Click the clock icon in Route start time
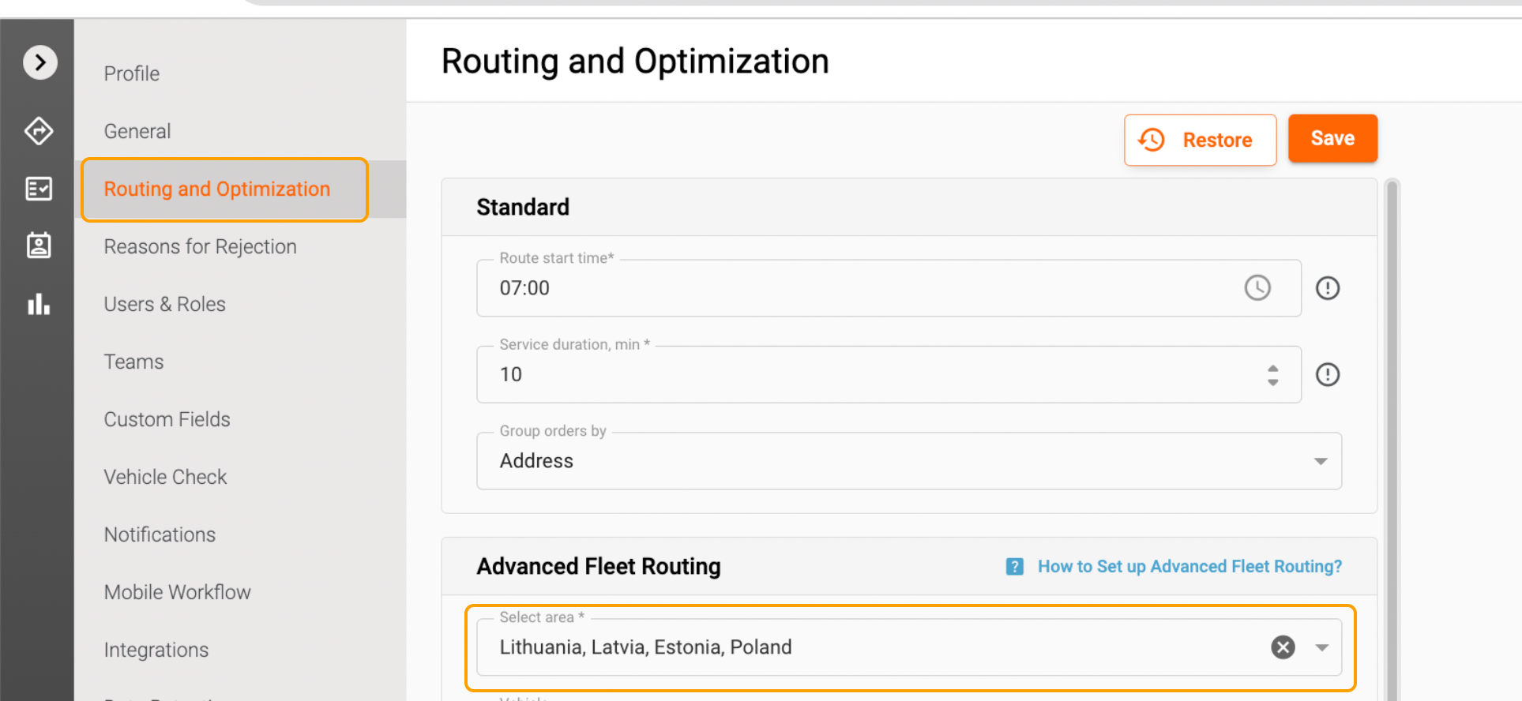Screen dimensions: 1522x701 pos(1257,287)
